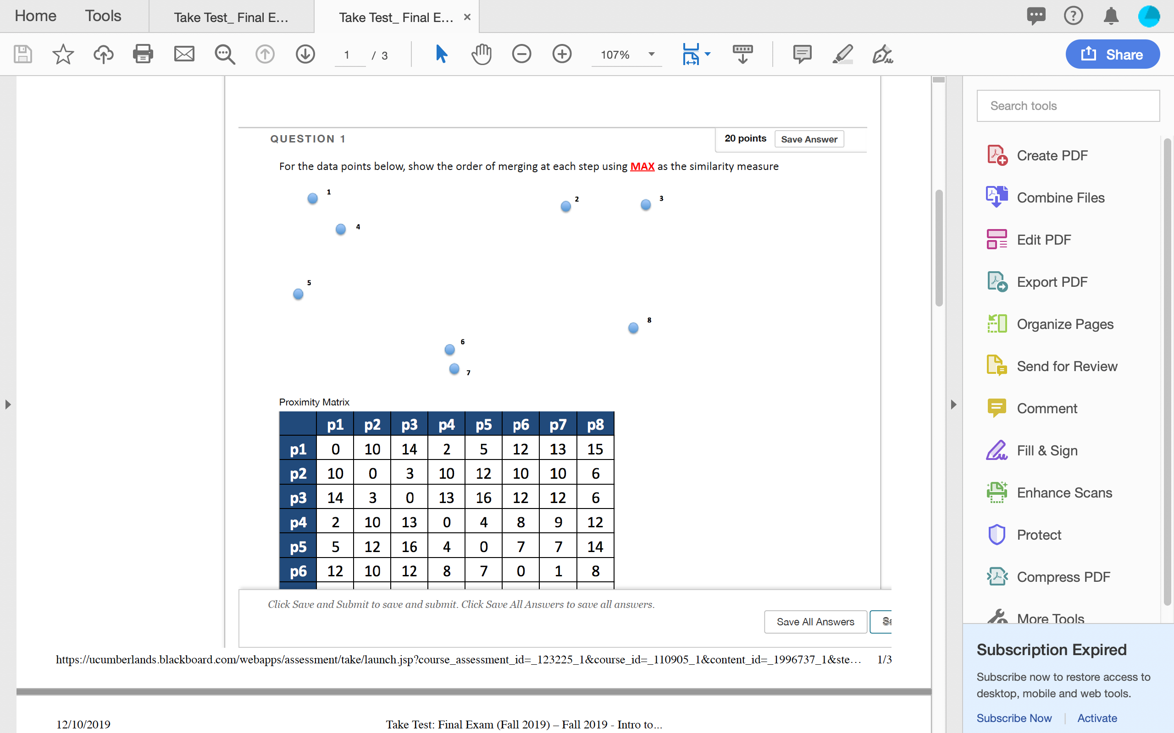Zoom out with minus icon
The width and height of the screenshot is (1174, 733).
pos(521,55)
